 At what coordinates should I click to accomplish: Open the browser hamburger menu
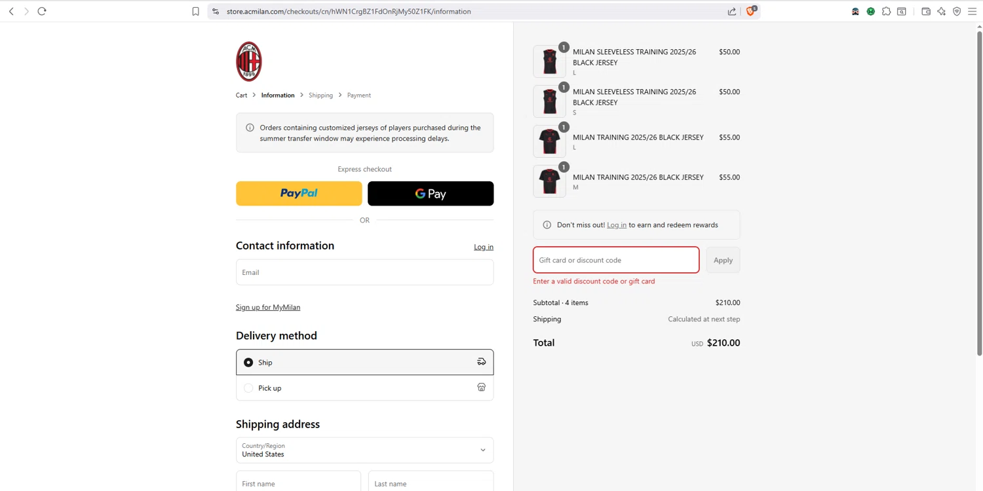pos(973,11)
